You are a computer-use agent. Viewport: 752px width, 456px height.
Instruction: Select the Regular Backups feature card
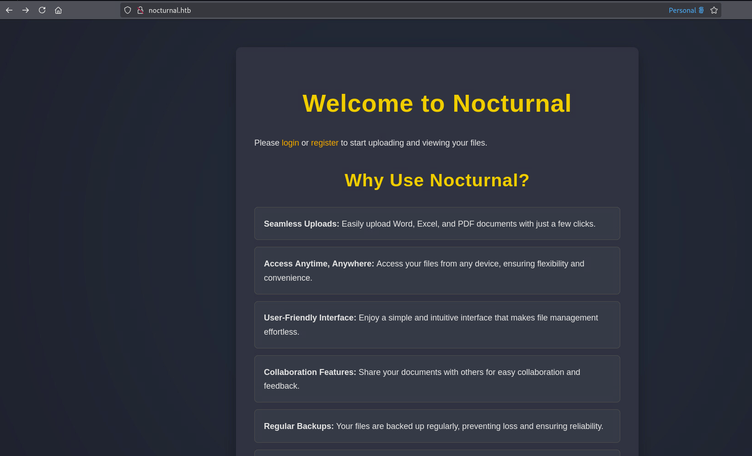[x=437, y=426]
